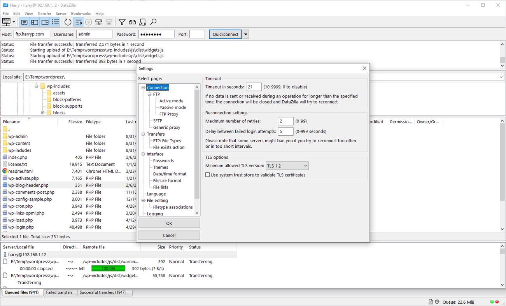Image resolution: width=506 pixels, height=306 pixels.
Task: Expand the Quickconnect history arrow
Action: pos(245,34)
